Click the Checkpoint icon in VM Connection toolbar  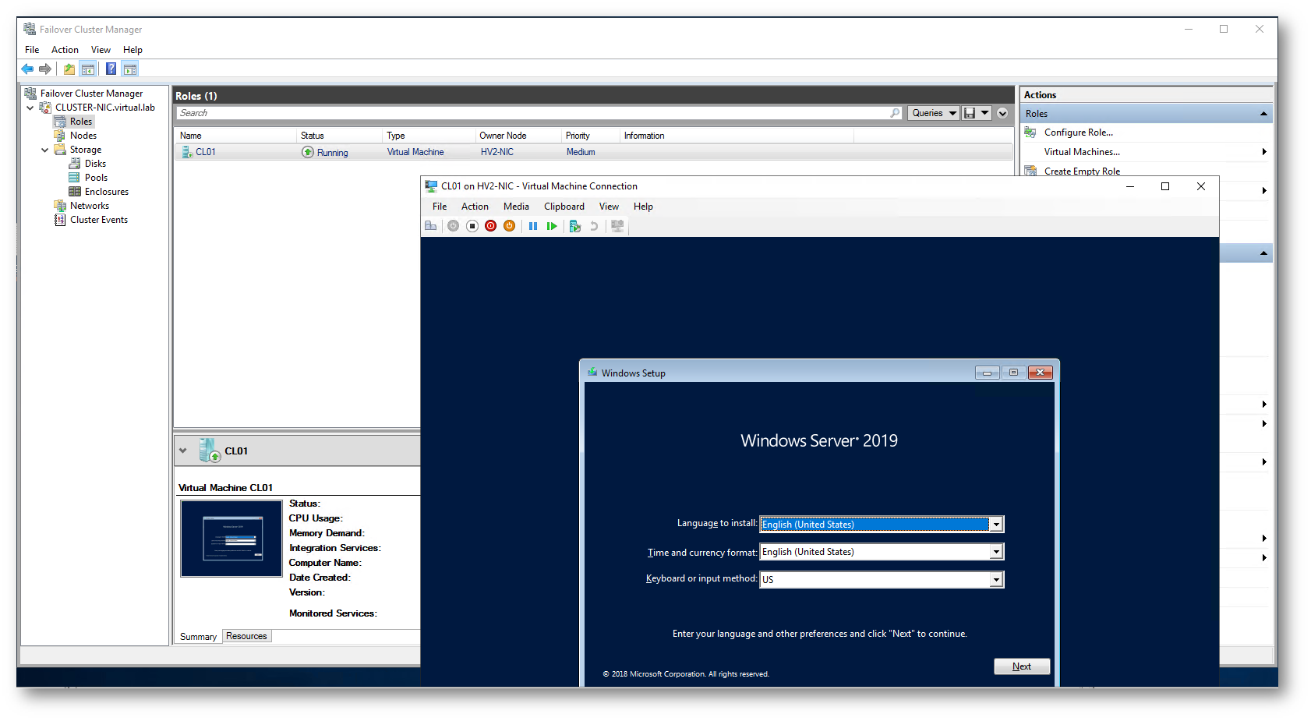pyautogui.click(x=575, y=226)
